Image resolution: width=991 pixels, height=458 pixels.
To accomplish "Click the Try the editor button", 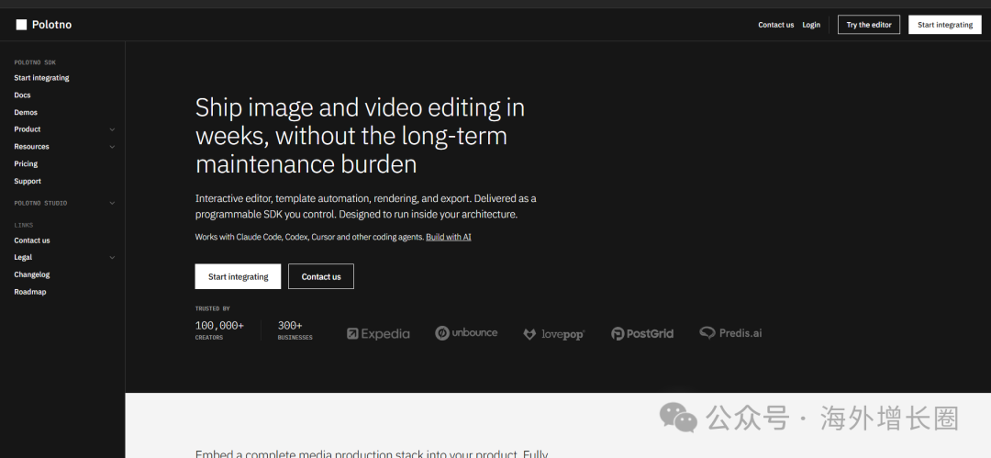I will click(868, 25).
